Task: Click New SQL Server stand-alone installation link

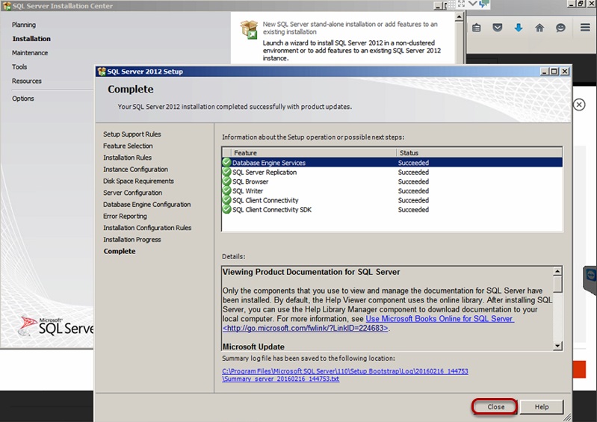Action: [x=350, y=28]
